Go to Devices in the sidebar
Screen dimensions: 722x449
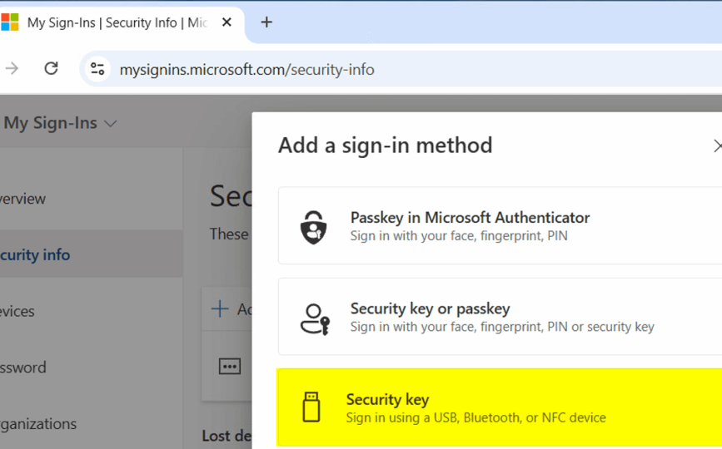(x=17, y=311)
